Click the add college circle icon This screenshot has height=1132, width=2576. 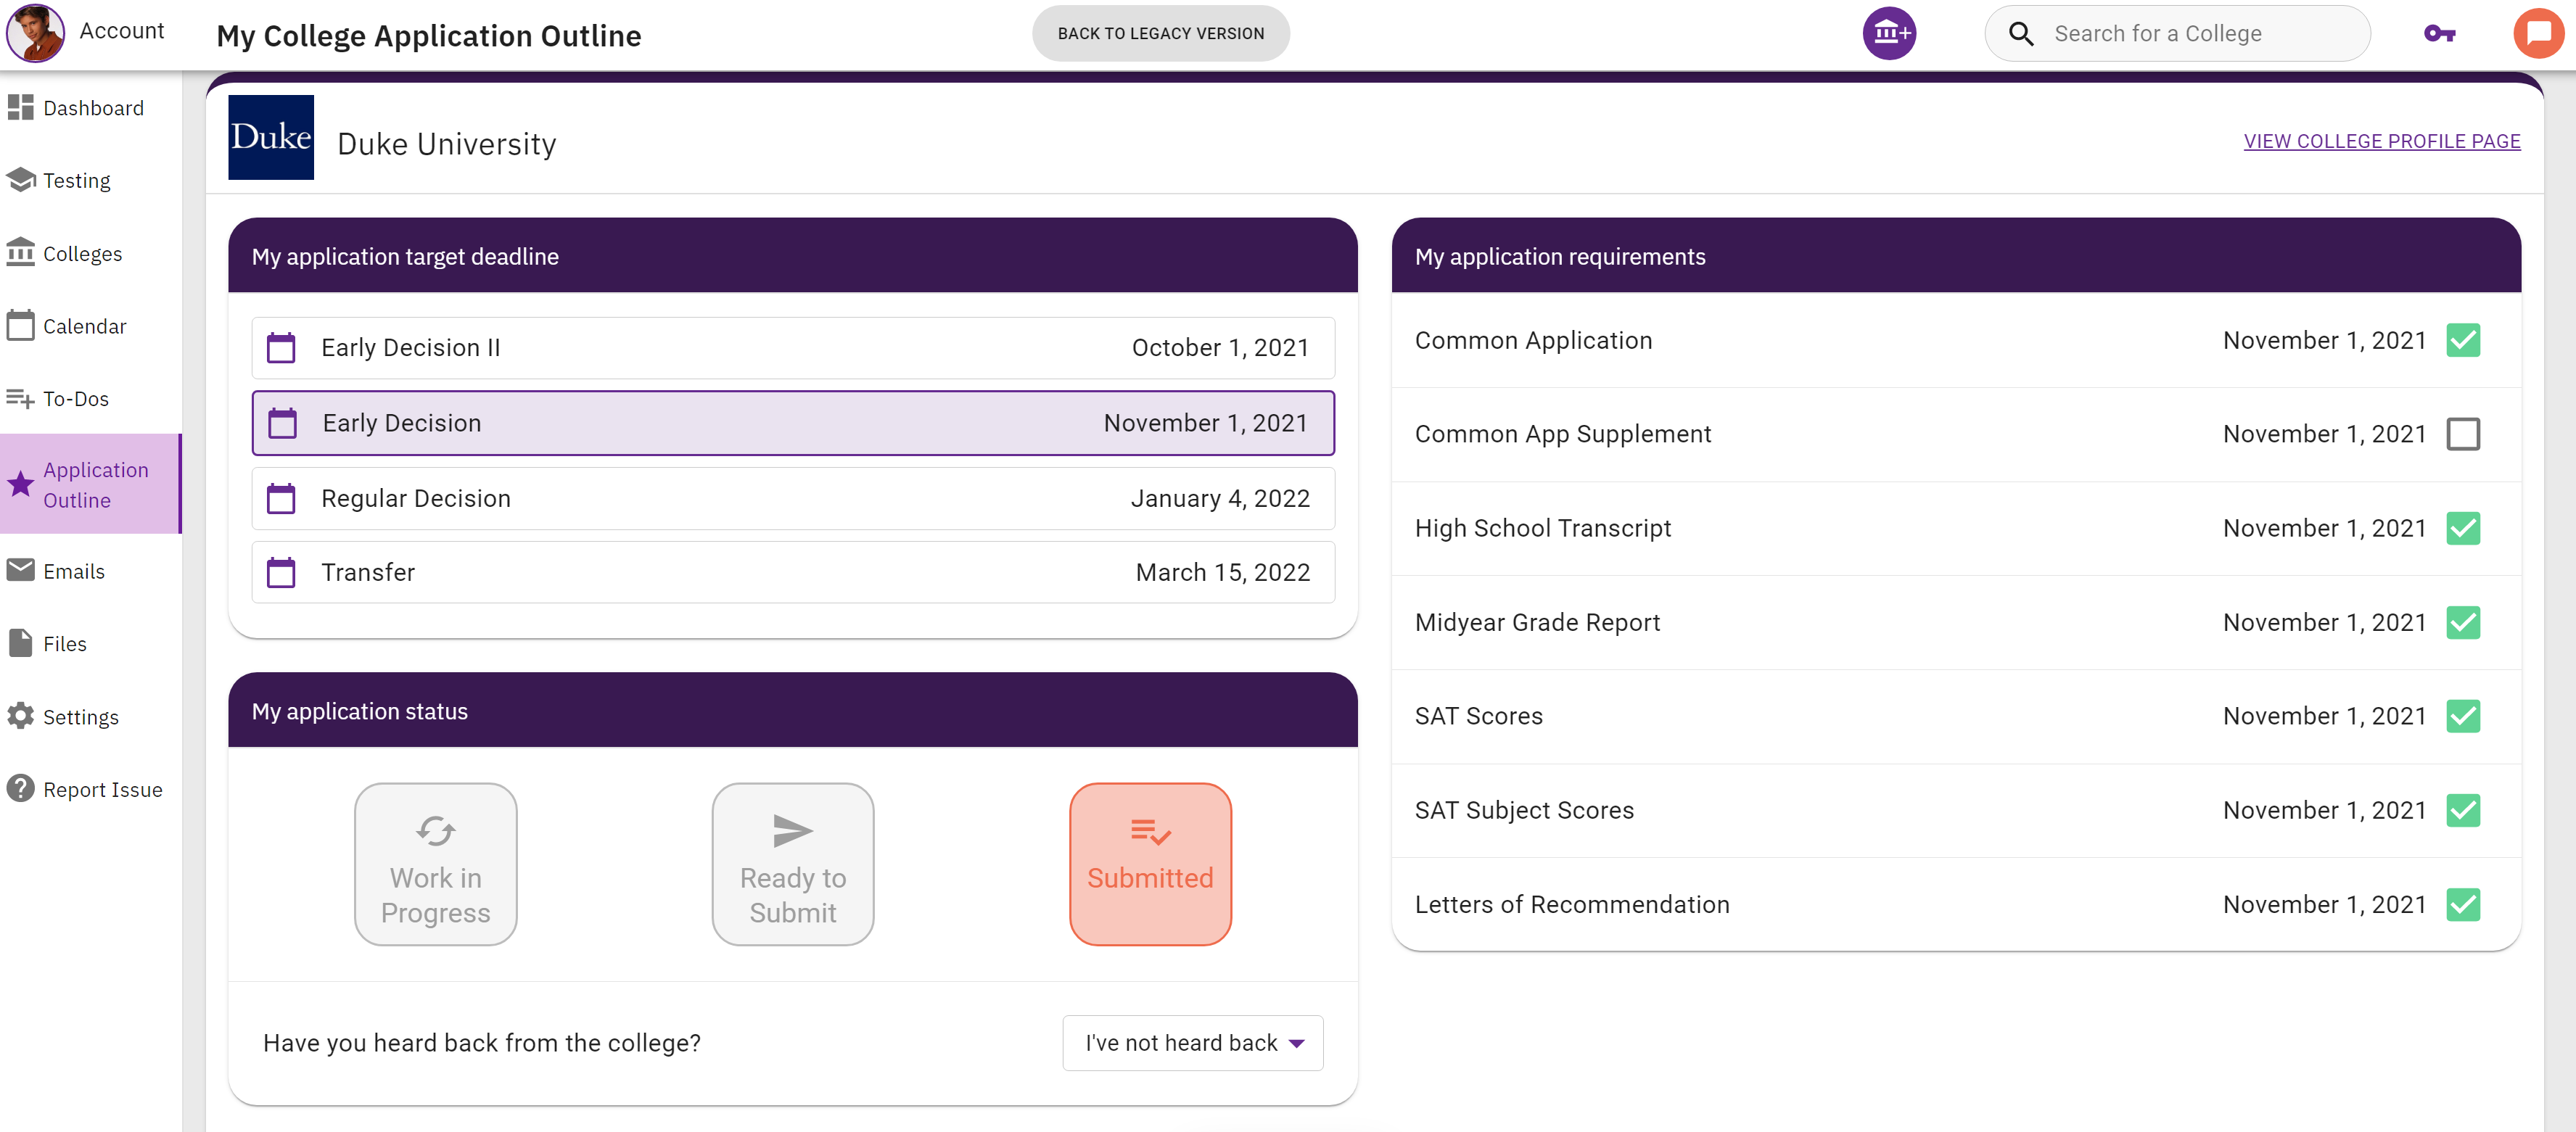coord(1889,33)
